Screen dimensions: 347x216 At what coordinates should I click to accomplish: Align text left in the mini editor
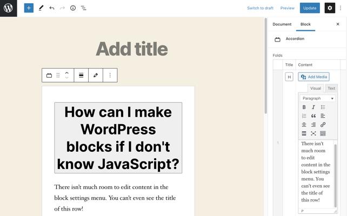point(323,116)
